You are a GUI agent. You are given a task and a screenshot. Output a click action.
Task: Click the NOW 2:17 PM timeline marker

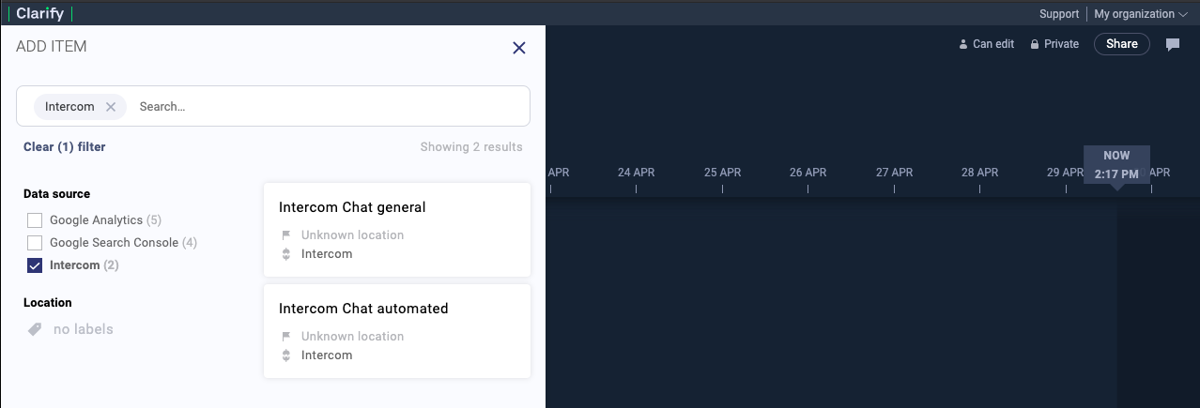(x=1116, y=165)
